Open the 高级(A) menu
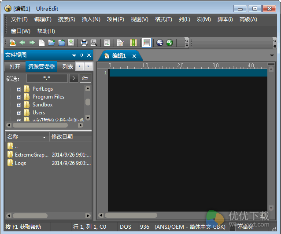Image resolution: width=281 pixels, height=234 pixels. point(248,19)
